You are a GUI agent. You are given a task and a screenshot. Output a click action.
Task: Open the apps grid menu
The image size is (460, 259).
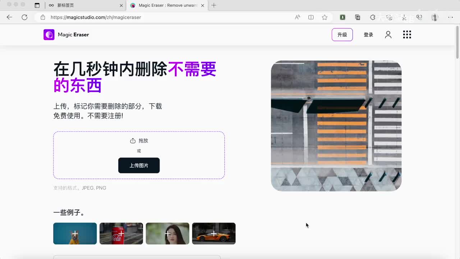click(407, 35)
